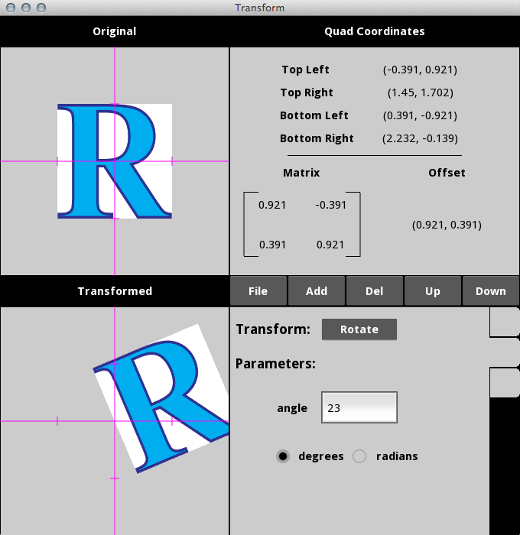Click the matrix top-left entry 0.921

[271, 205]
